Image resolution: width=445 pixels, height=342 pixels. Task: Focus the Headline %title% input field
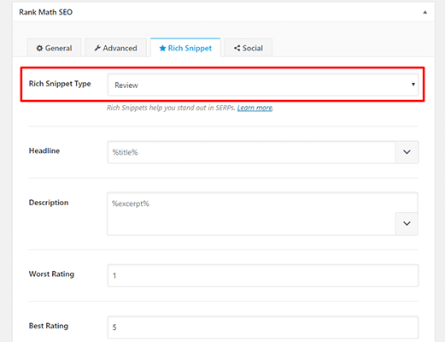[251, 152]
